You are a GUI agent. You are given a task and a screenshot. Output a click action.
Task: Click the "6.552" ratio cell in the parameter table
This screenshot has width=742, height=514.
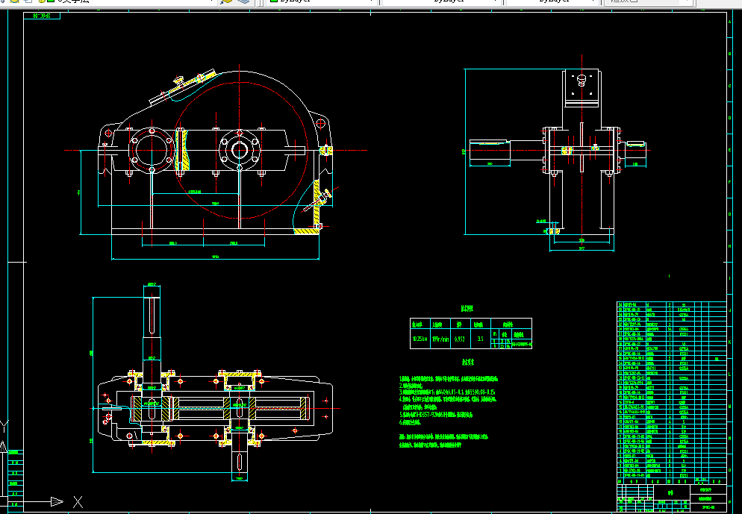point(461,339)
